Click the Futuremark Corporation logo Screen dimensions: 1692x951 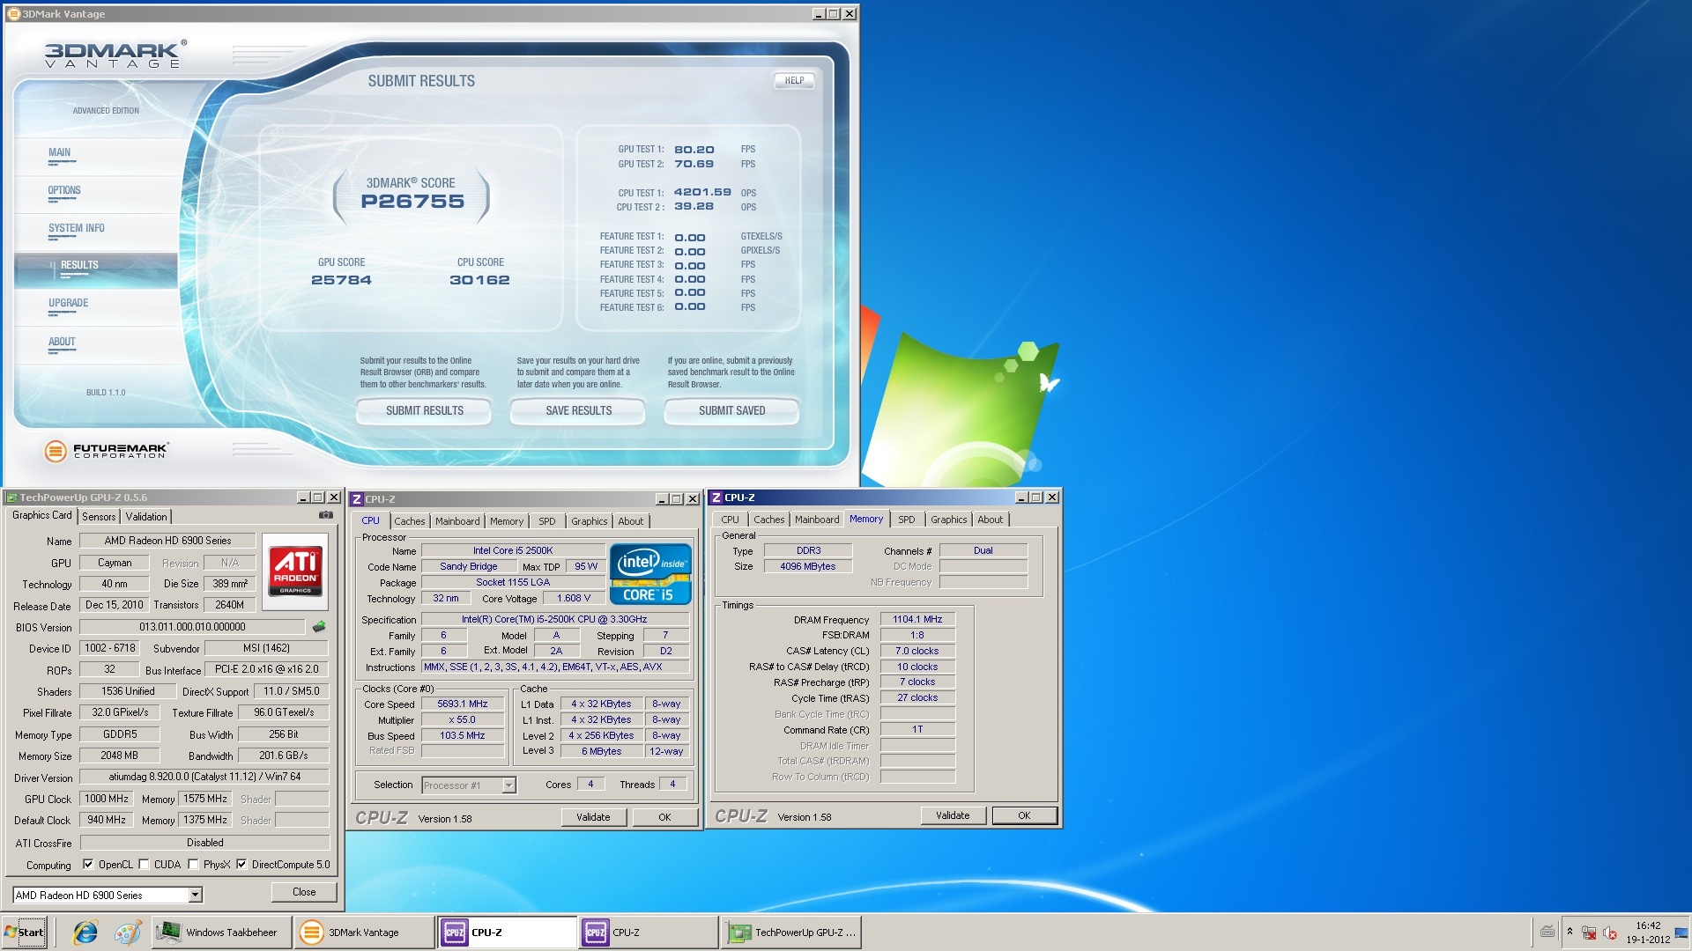click(x=106, y=451)
